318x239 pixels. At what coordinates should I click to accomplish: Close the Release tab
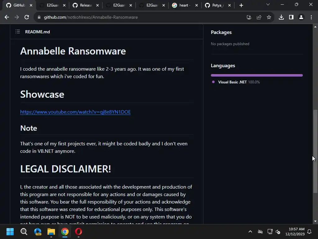(98, 5)
